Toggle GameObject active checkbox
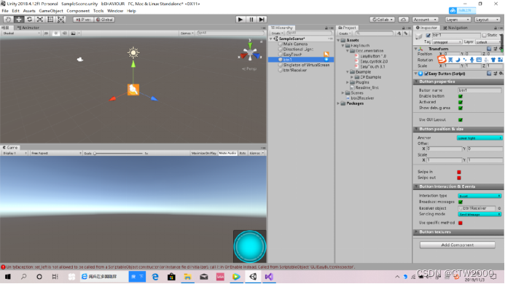Image resolution: width=505 pixels, height=284 pixels. pos(428,35)
